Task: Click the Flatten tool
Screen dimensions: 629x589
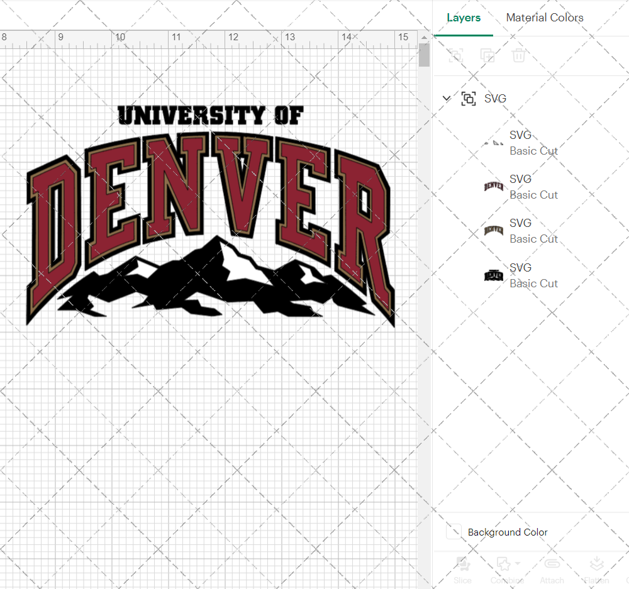Action: (596, 570)
